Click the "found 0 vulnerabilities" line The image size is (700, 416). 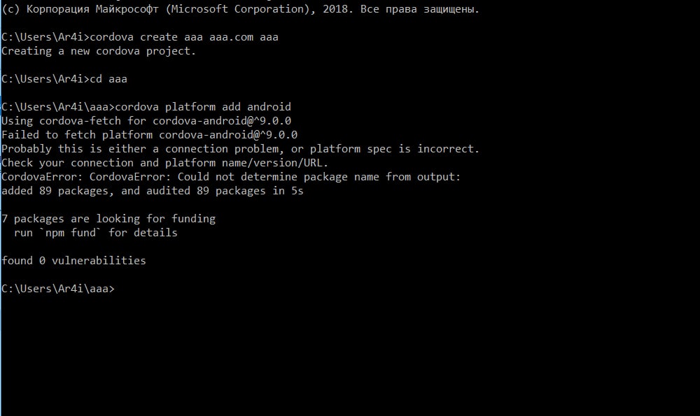pyautogui.click(x=73, y=261)
